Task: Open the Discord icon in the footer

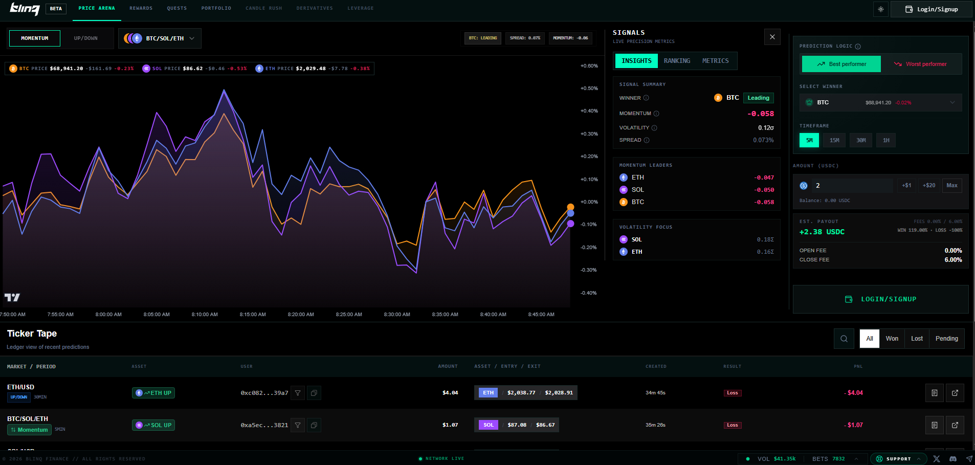Action: point(952,459)
